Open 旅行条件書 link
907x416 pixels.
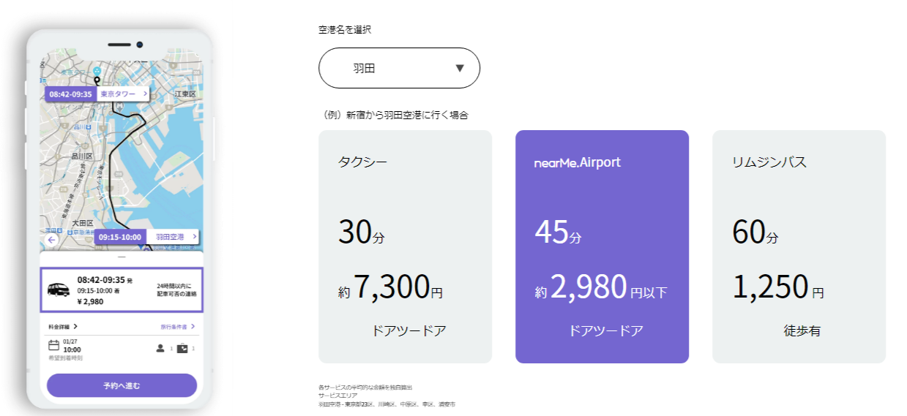(178, 327)
